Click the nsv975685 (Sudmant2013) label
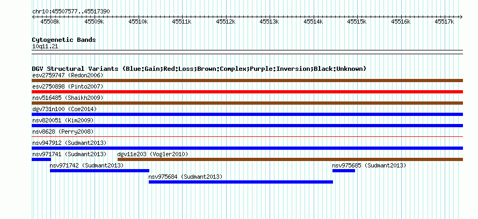 [x=369, y=165]
